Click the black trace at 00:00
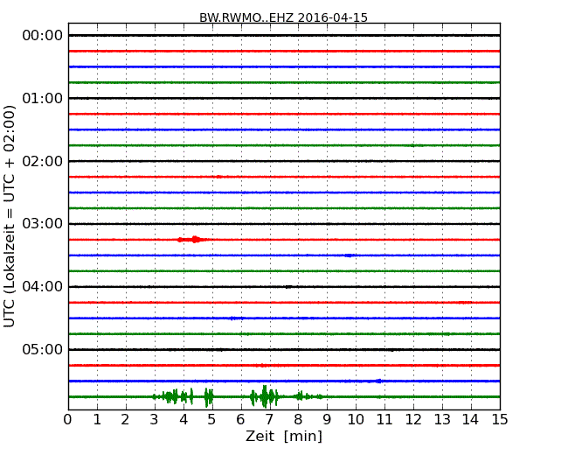This screenshot has width=568, height=455. (x=284, y=36)
